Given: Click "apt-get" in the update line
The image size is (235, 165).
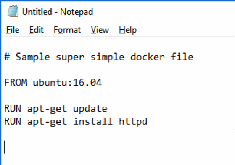Looking at the screenshot, I should pos(47,109).
